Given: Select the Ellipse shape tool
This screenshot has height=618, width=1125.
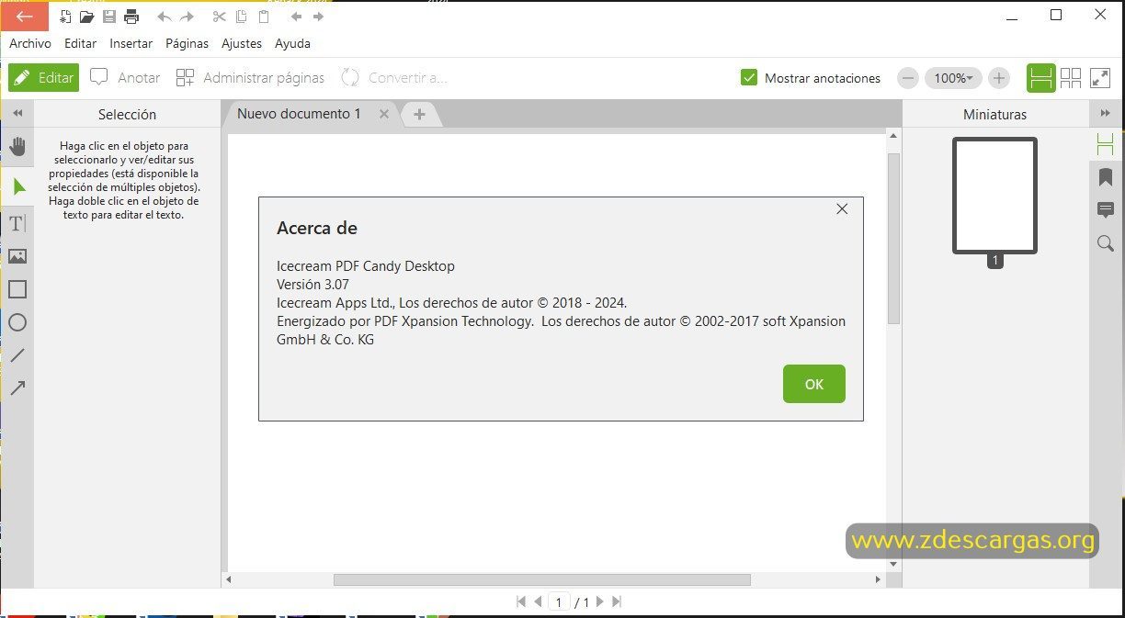Looking at the screenshot, I should tap(17, 322).
